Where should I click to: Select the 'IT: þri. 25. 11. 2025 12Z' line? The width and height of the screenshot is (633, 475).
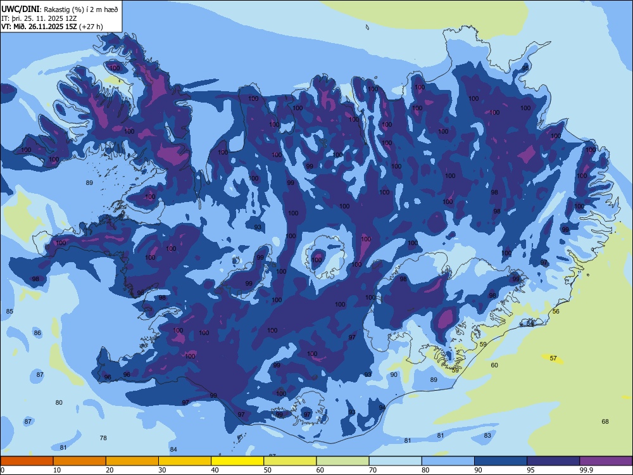pos(39,18)
